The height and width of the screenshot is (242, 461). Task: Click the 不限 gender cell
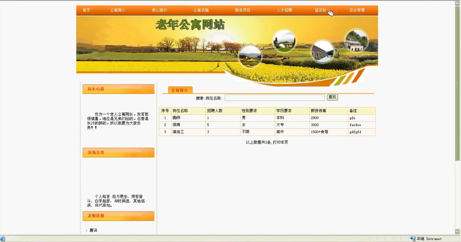coord(258,132)
